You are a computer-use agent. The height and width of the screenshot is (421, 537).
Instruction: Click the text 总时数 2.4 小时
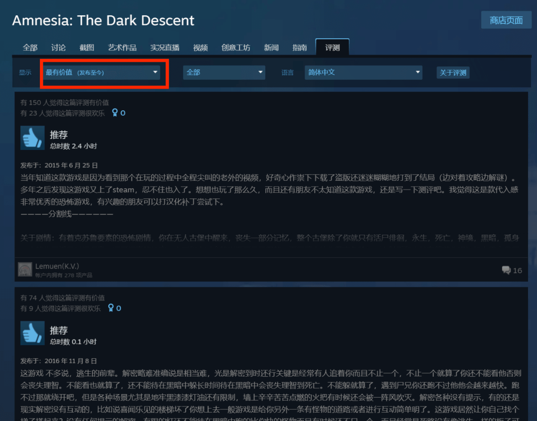tap(73, 146)
